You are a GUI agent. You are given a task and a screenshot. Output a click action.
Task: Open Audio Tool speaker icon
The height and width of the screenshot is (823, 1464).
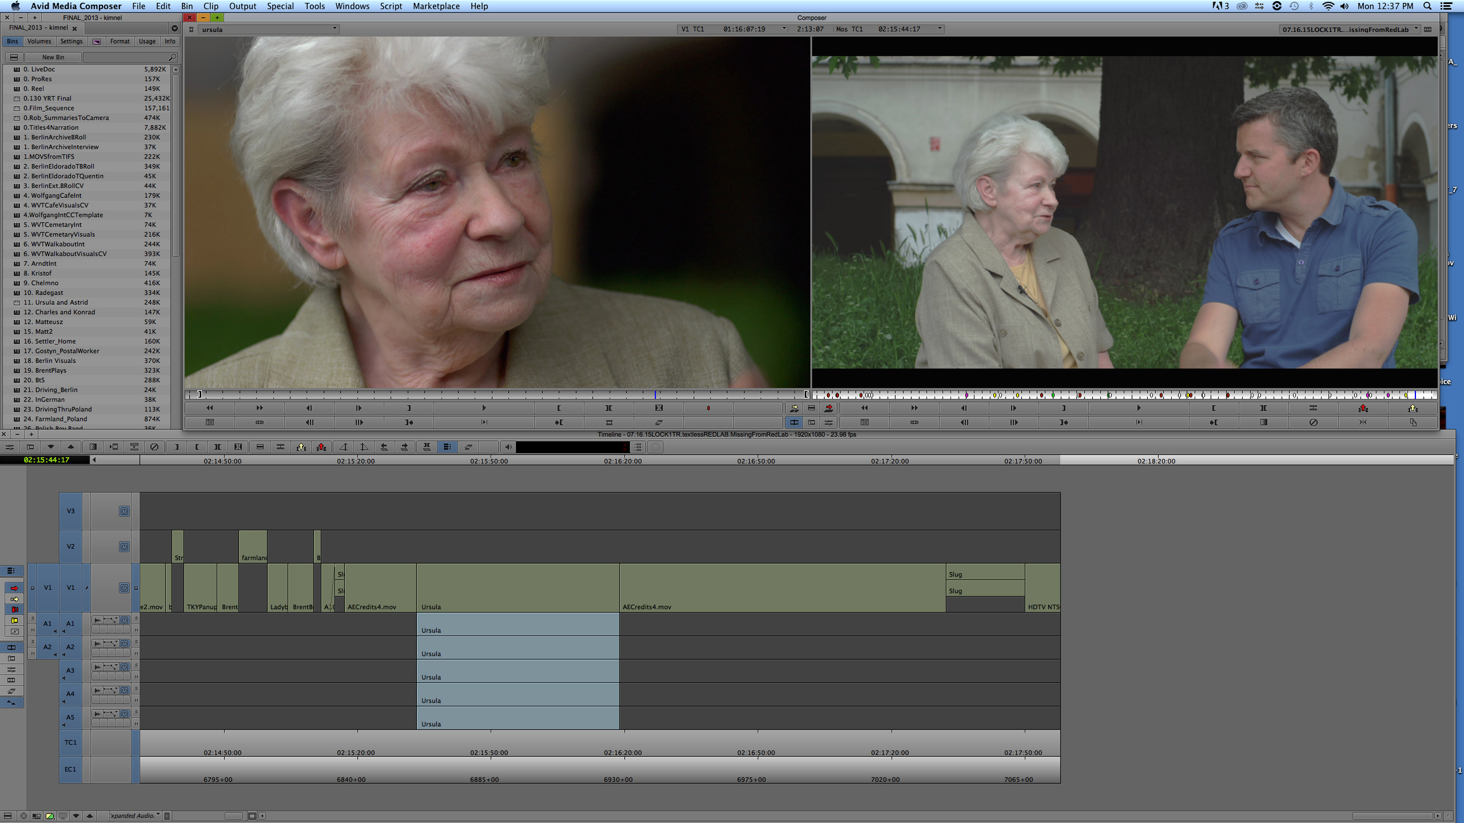click(508, 447)
